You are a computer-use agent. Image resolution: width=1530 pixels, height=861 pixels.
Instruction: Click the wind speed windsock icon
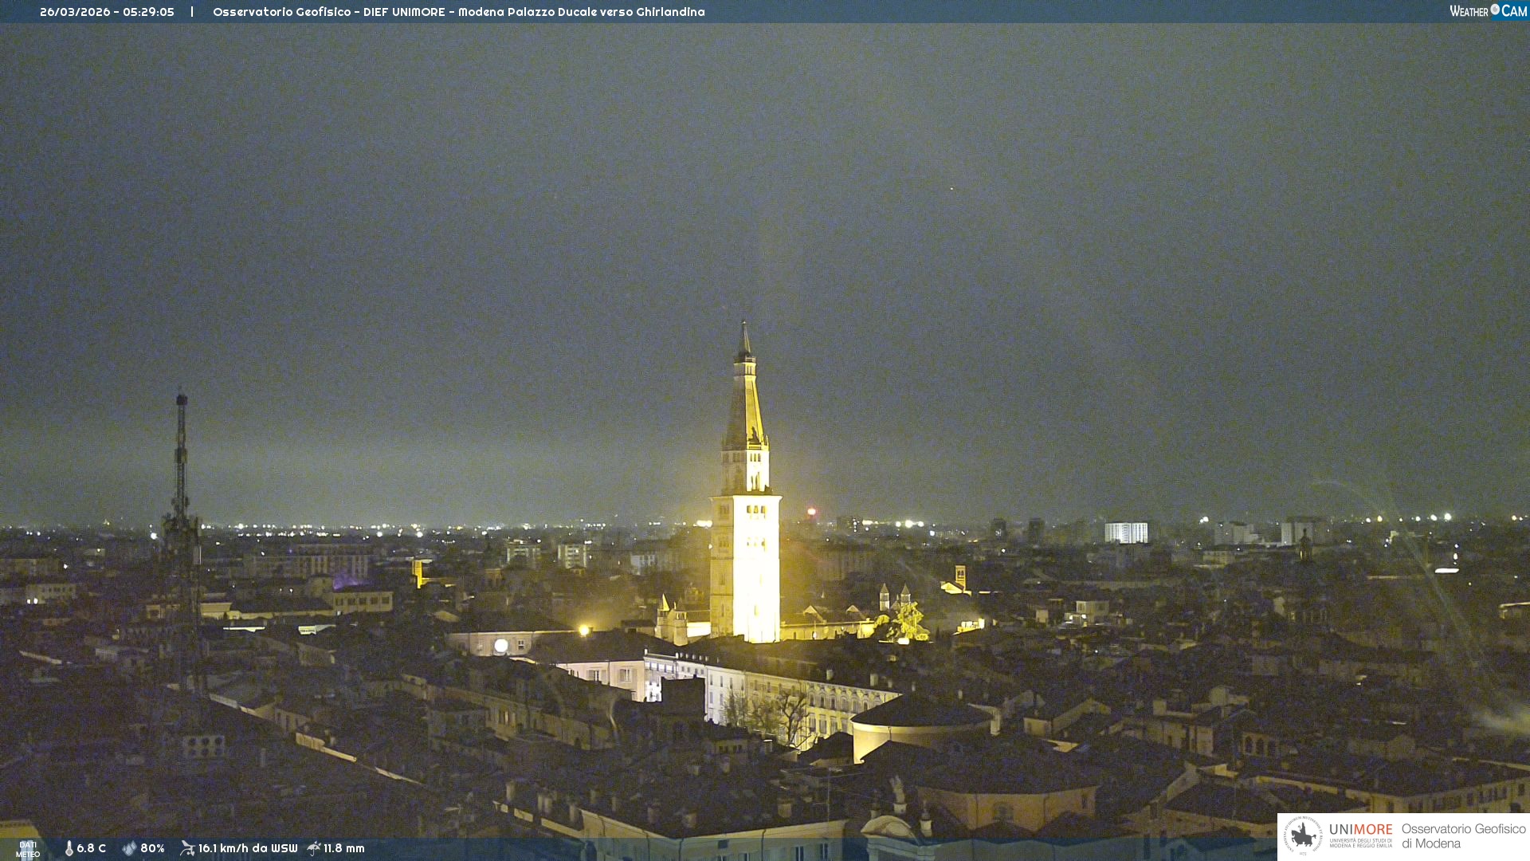click(x=187, y=848)
